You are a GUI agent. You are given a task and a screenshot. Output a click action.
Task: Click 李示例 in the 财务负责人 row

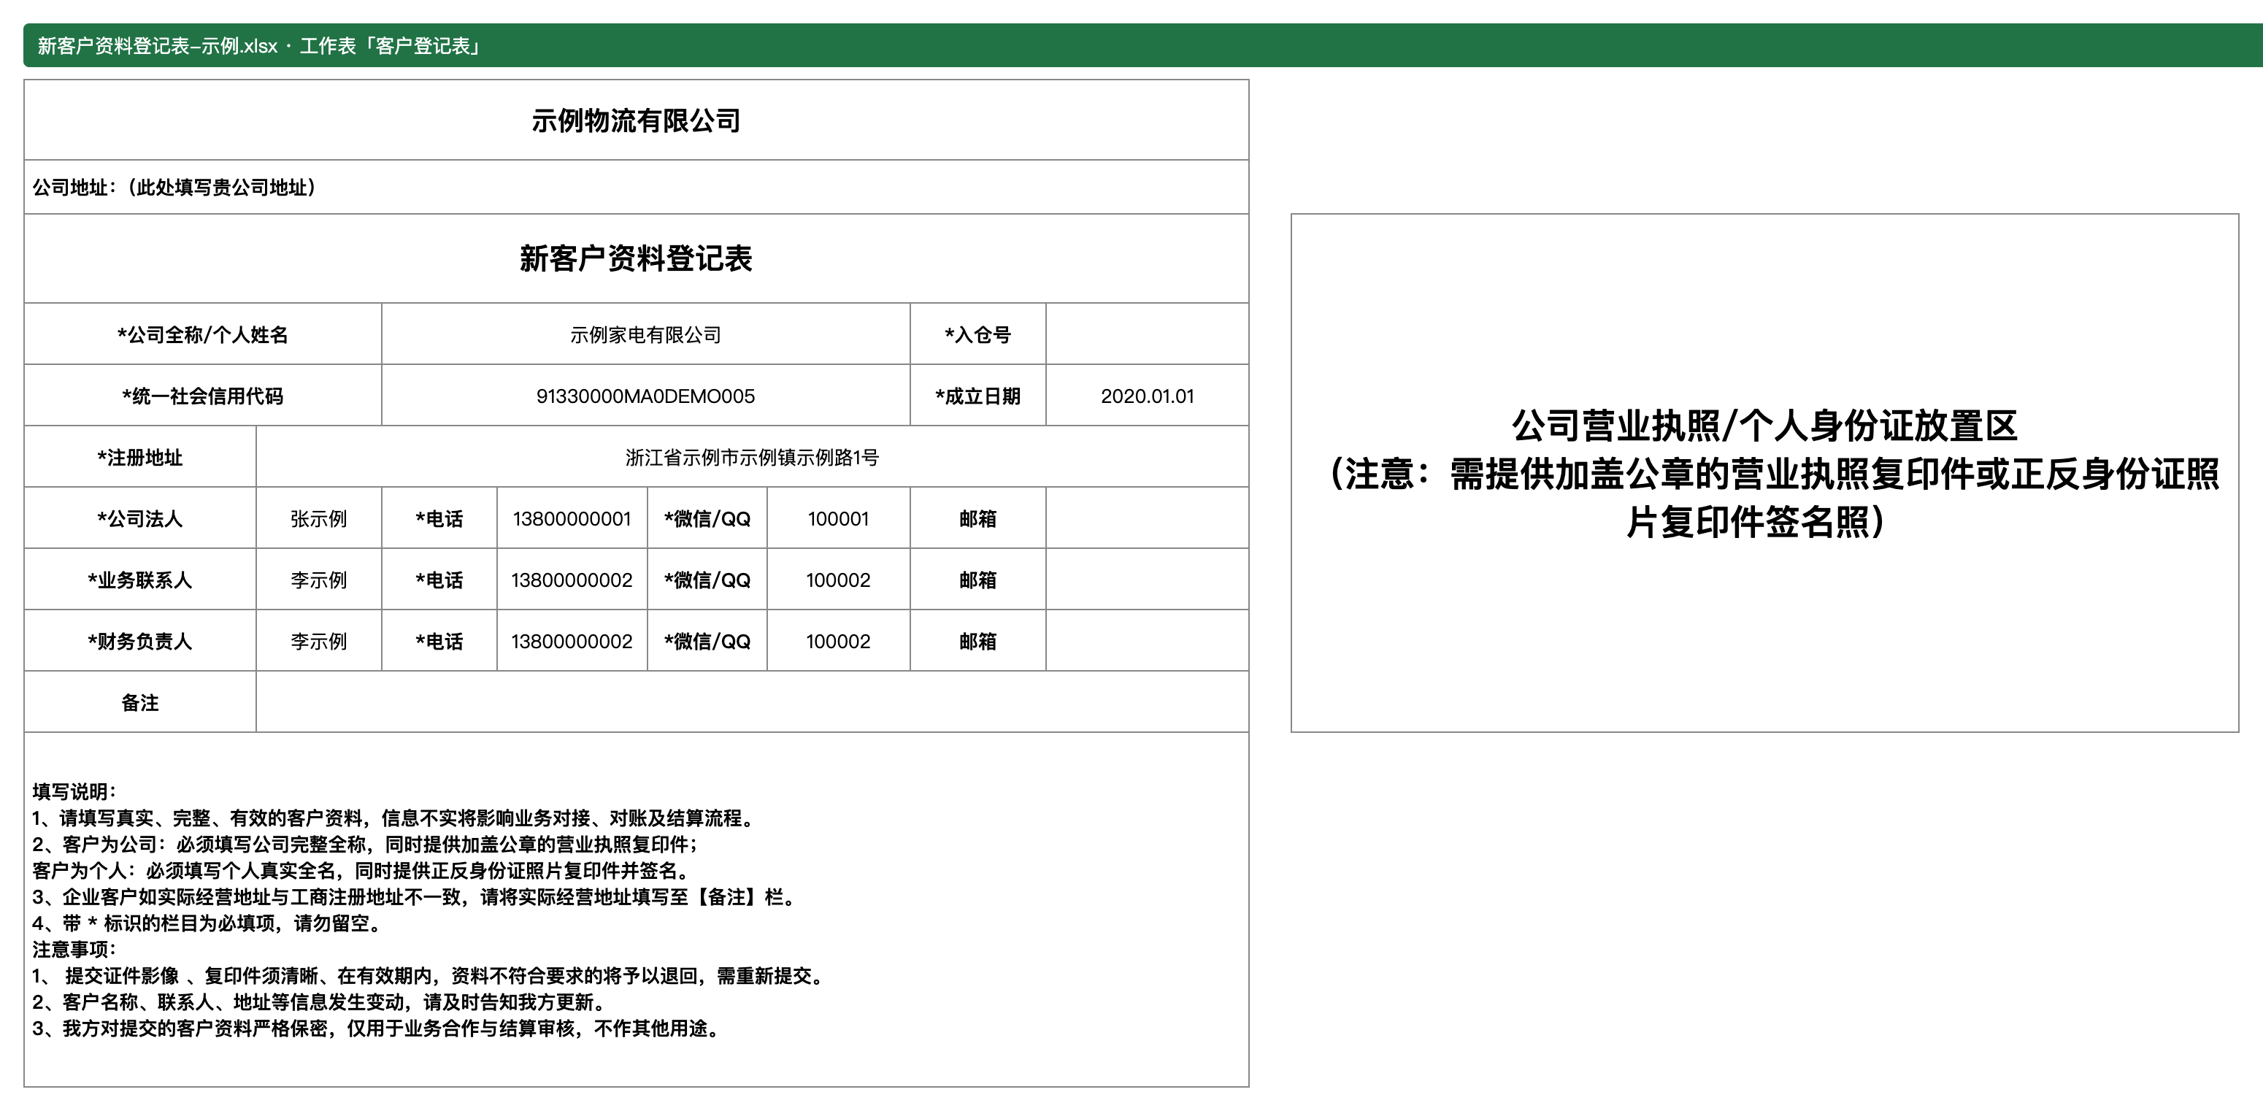point(319,642)
